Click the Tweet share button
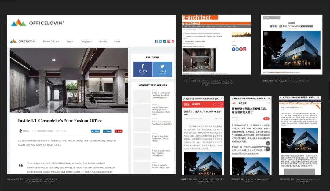The height and width of the screenshot is (191, 330). pyautogui.click(x=95, y=131)
